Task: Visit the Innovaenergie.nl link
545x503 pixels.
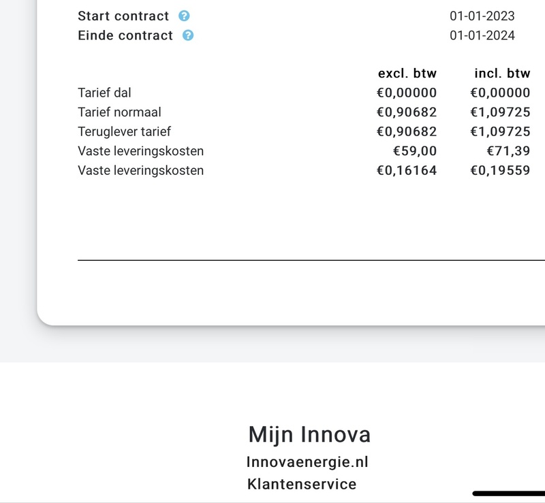Action: pyautogui.click(x=307, y=462)
